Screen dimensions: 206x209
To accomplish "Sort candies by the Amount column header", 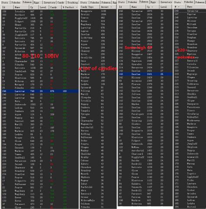I will point(108,7).
